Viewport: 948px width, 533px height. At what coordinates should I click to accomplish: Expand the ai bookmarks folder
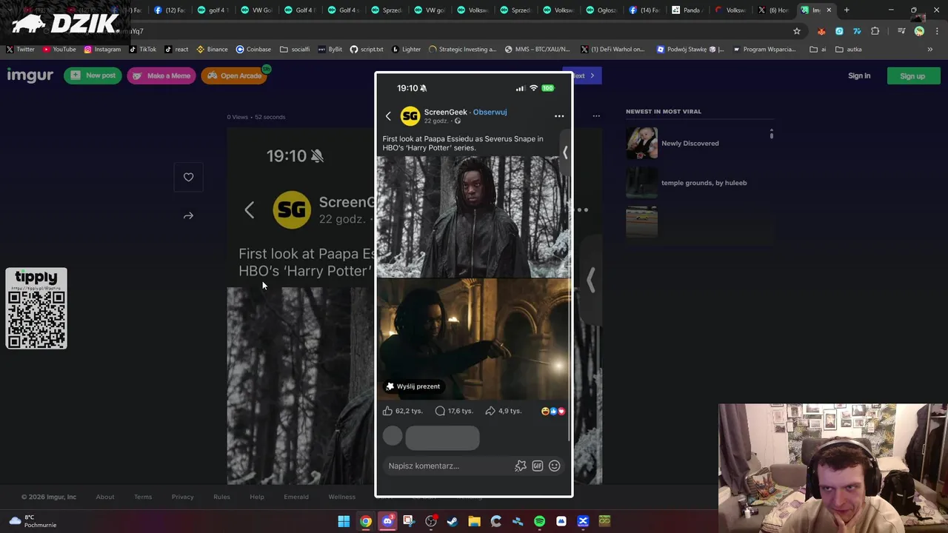818,50
